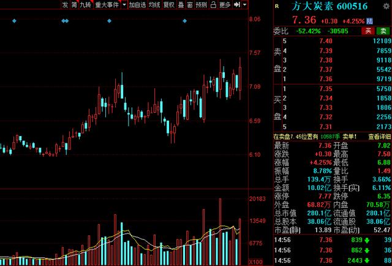The image size is (392, 266).
Task: Toggle the 九转 indicator button
Action: [86, 4]
